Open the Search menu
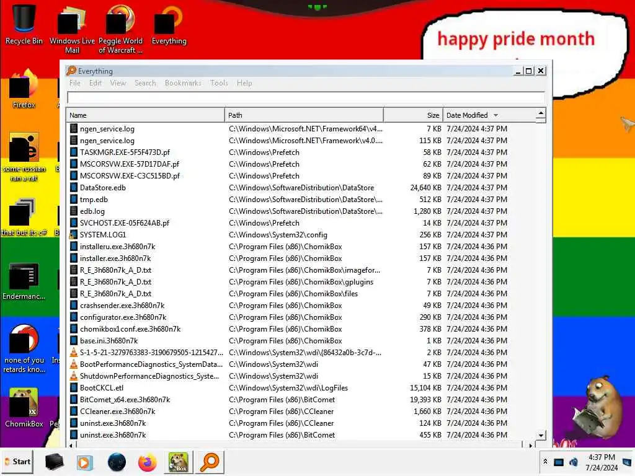This screenshot has height=476, width=635. click(x=145, y=83)
